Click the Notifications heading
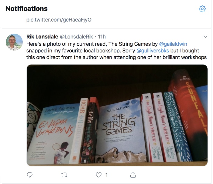The image size is (213, 184). point(27,8)
